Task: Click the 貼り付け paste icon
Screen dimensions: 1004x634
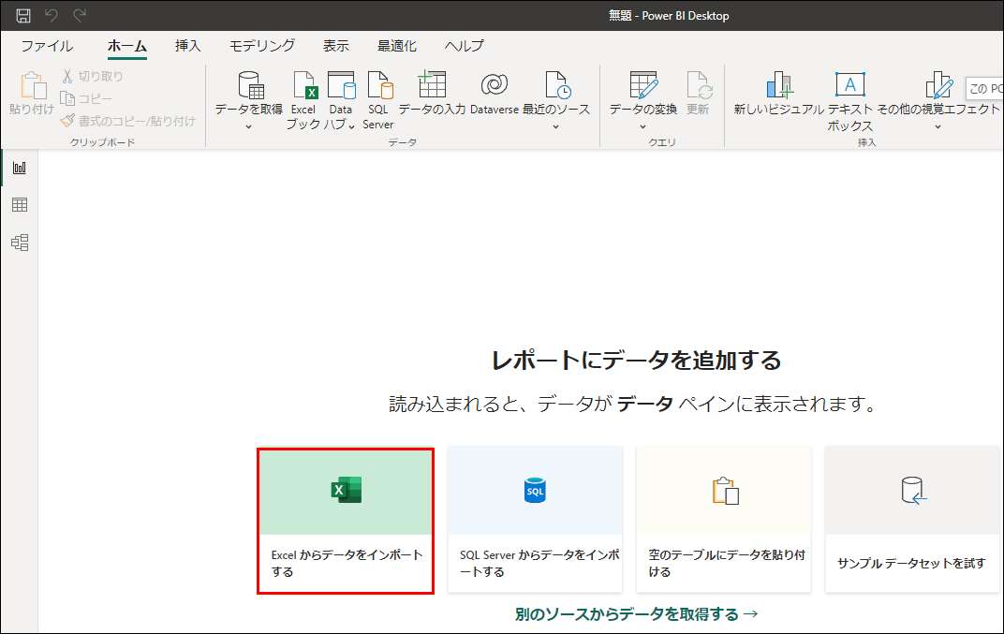Action: pyautogui.click(x=32, y=86)
